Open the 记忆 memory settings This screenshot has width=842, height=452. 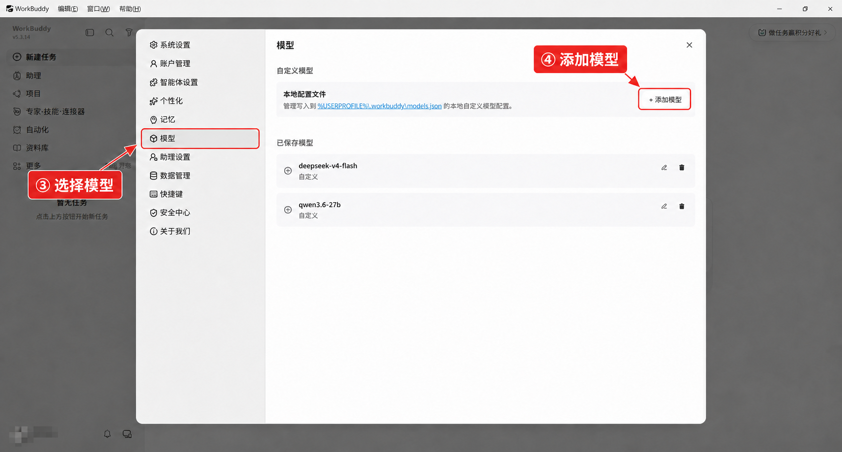(x=200, y=120)
